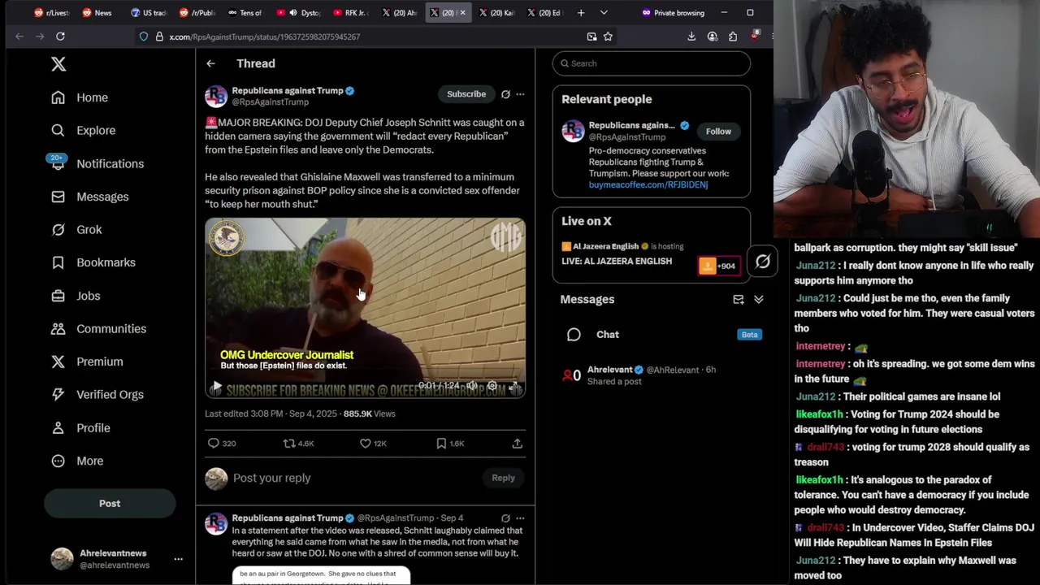This screenshot has height=585, width=1040.
Task: Play the embedded video
Action: (216, 387)
